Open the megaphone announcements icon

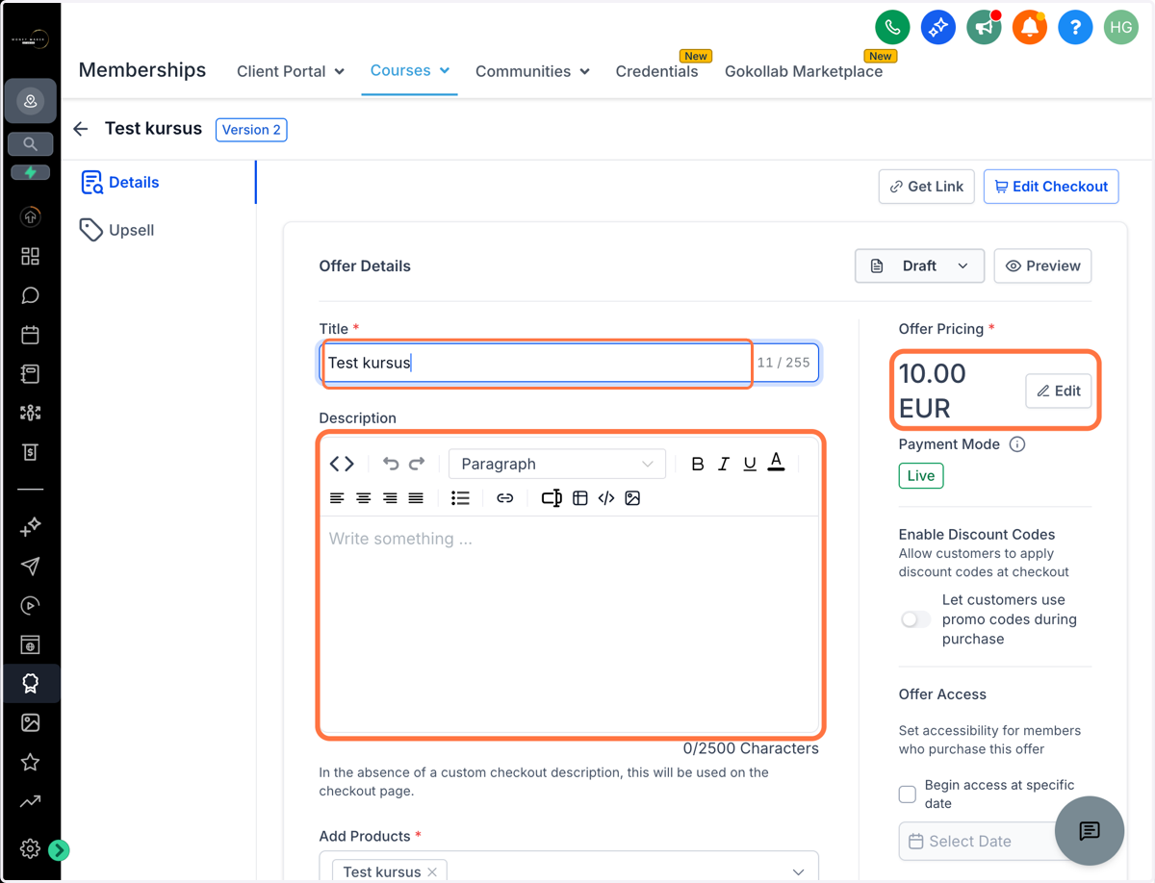tap(984, 28)
